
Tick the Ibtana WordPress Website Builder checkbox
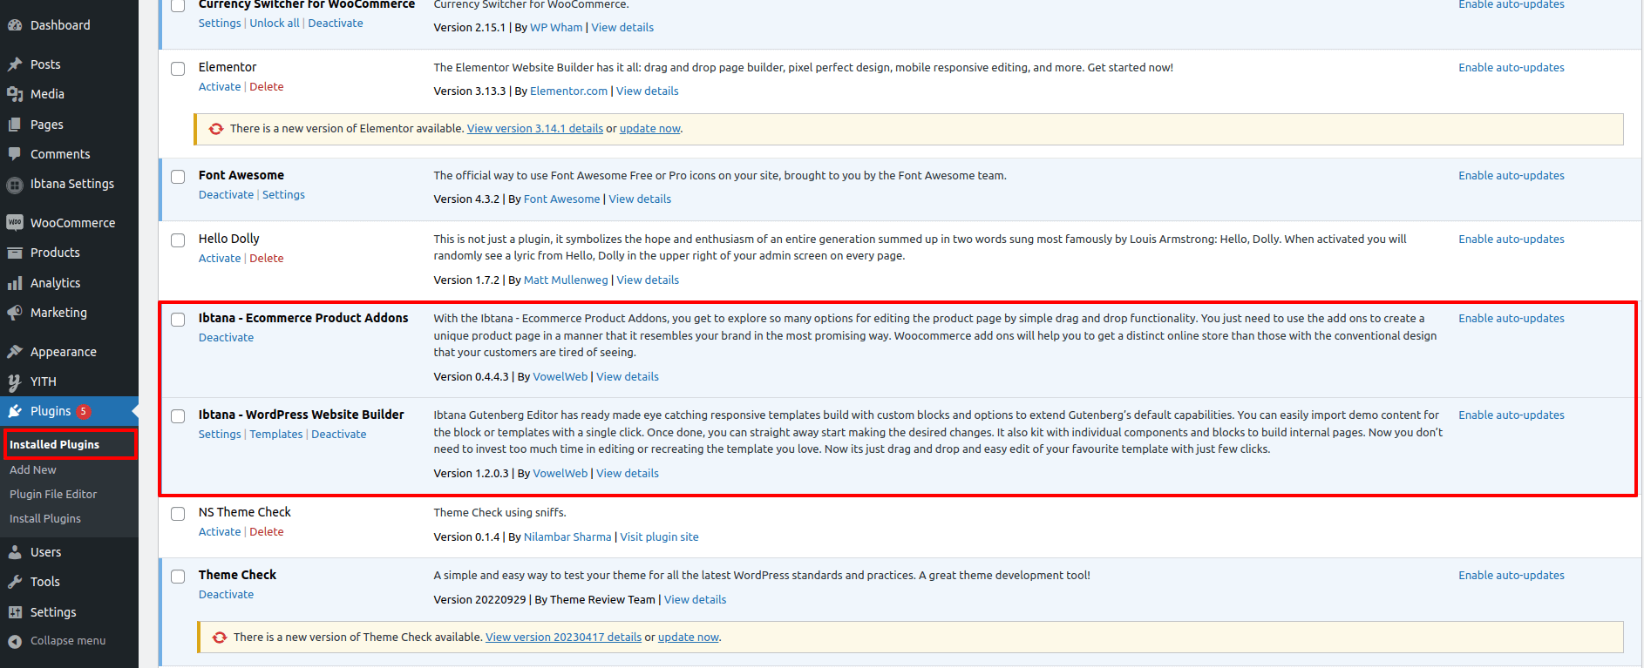point(178,416)
